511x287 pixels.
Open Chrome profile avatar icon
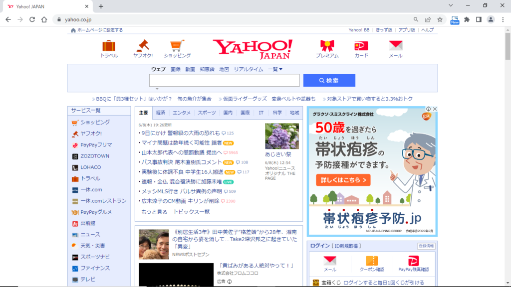tap(491, 19)
